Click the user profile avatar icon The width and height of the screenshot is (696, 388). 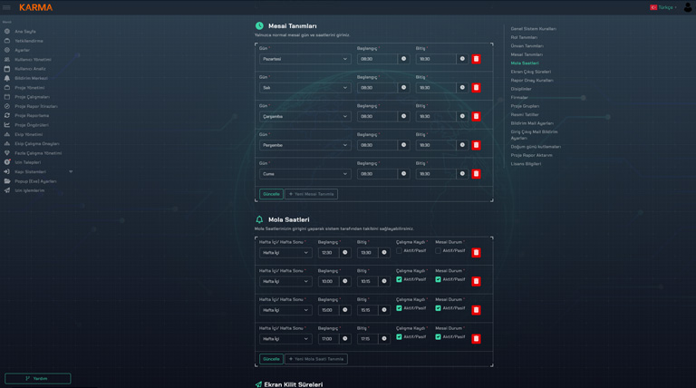[688, 7]
